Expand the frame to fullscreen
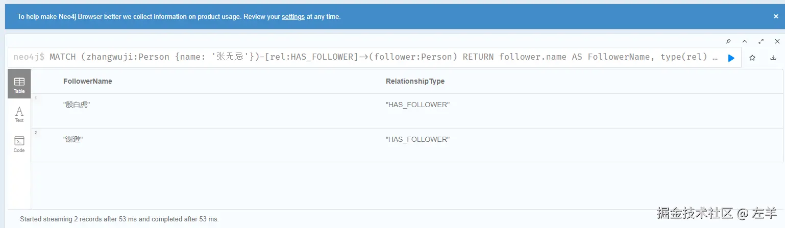This screenshot has height=228, width=785. 761,41
